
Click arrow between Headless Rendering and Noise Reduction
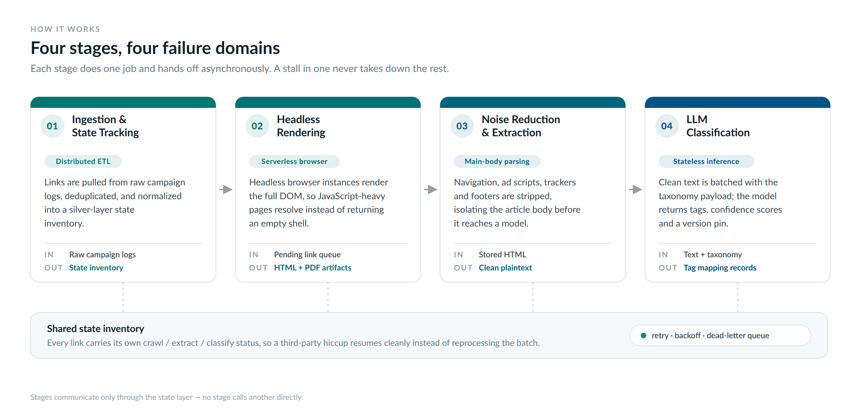431,190
